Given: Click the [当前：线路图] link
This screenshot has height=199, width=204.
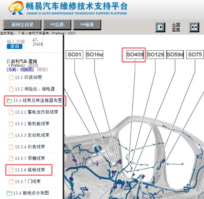Looking at the screenshot, I should click(x=20, y=69).
